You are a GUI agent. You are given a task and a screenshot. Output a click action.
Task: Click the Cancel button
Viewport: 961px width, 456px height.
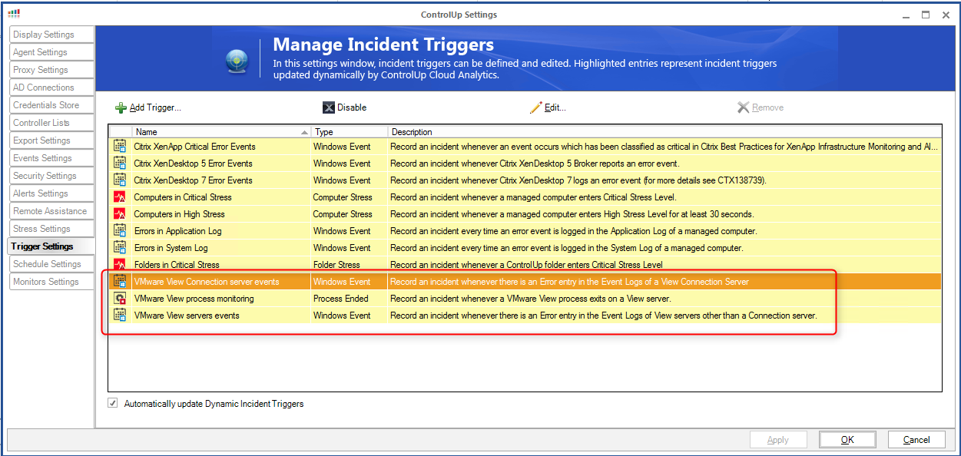916,440
